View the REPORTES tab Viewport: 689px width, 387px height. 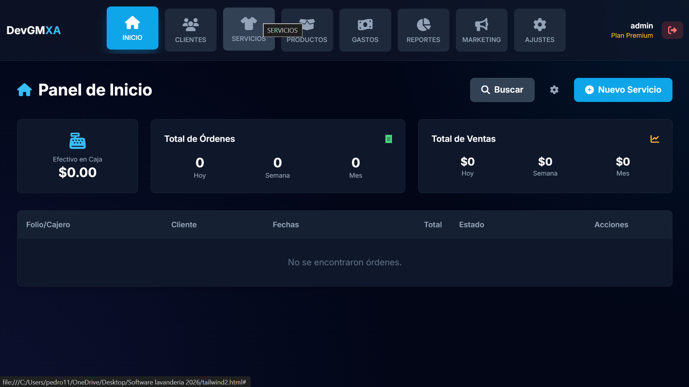pyautogui.click(x=423, y=30)
